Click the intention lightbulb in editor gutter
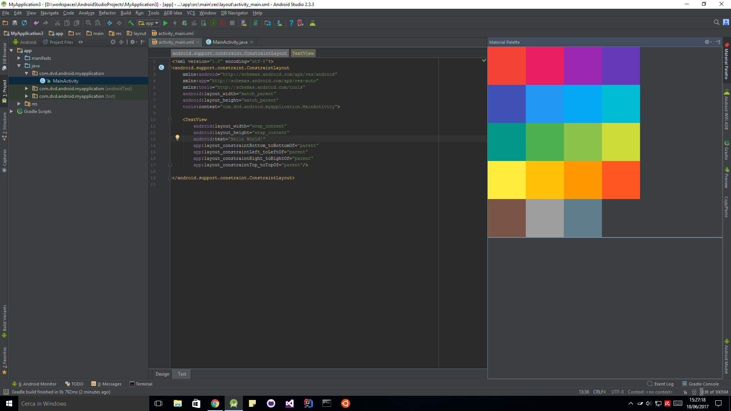This screenshot has height=411, width=731. point(177,137)
